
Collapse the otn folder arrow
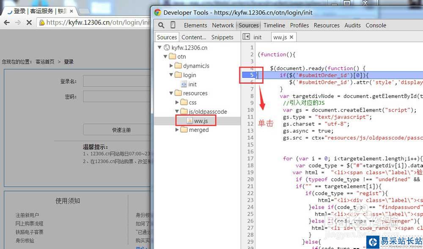tap(165, 57)
